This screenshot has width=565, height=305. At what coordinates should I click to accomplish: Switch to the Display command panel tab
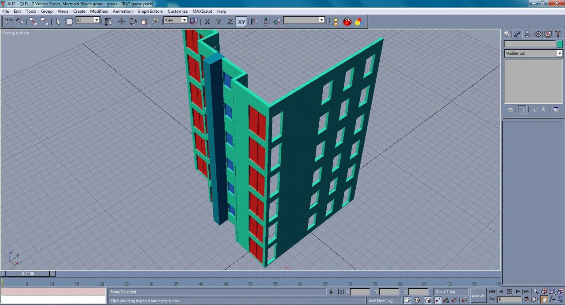(548, 34)
